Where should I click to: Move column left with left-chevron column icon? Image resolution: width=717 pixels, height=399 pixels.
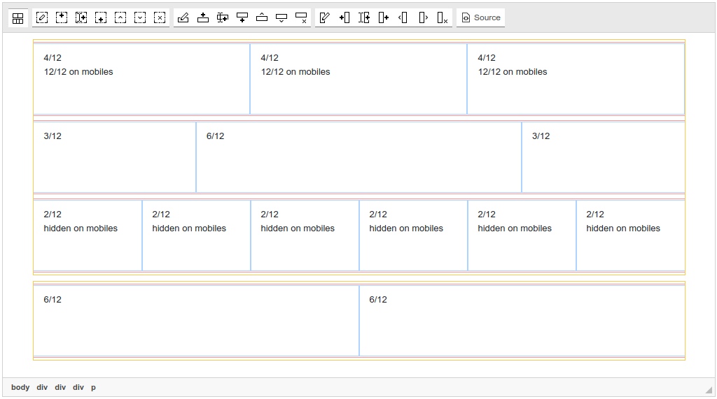pos(403,18)
